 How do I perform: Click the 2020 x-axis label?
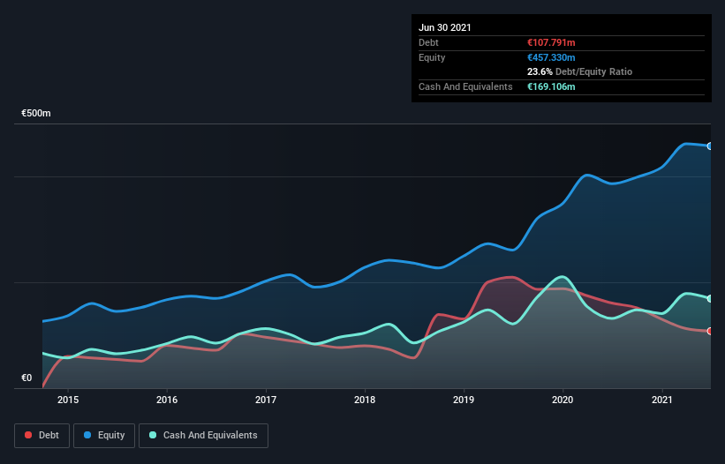tap(563, 400)
